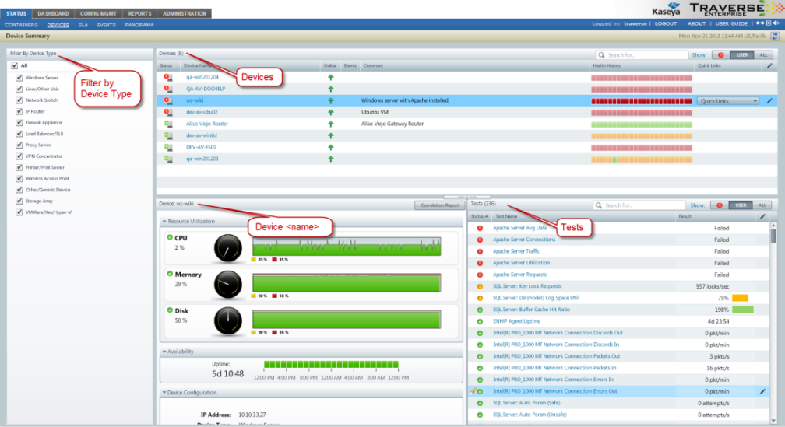Open the Dashboard tab
Screen dimensions: 785x427
click(54, 13)
